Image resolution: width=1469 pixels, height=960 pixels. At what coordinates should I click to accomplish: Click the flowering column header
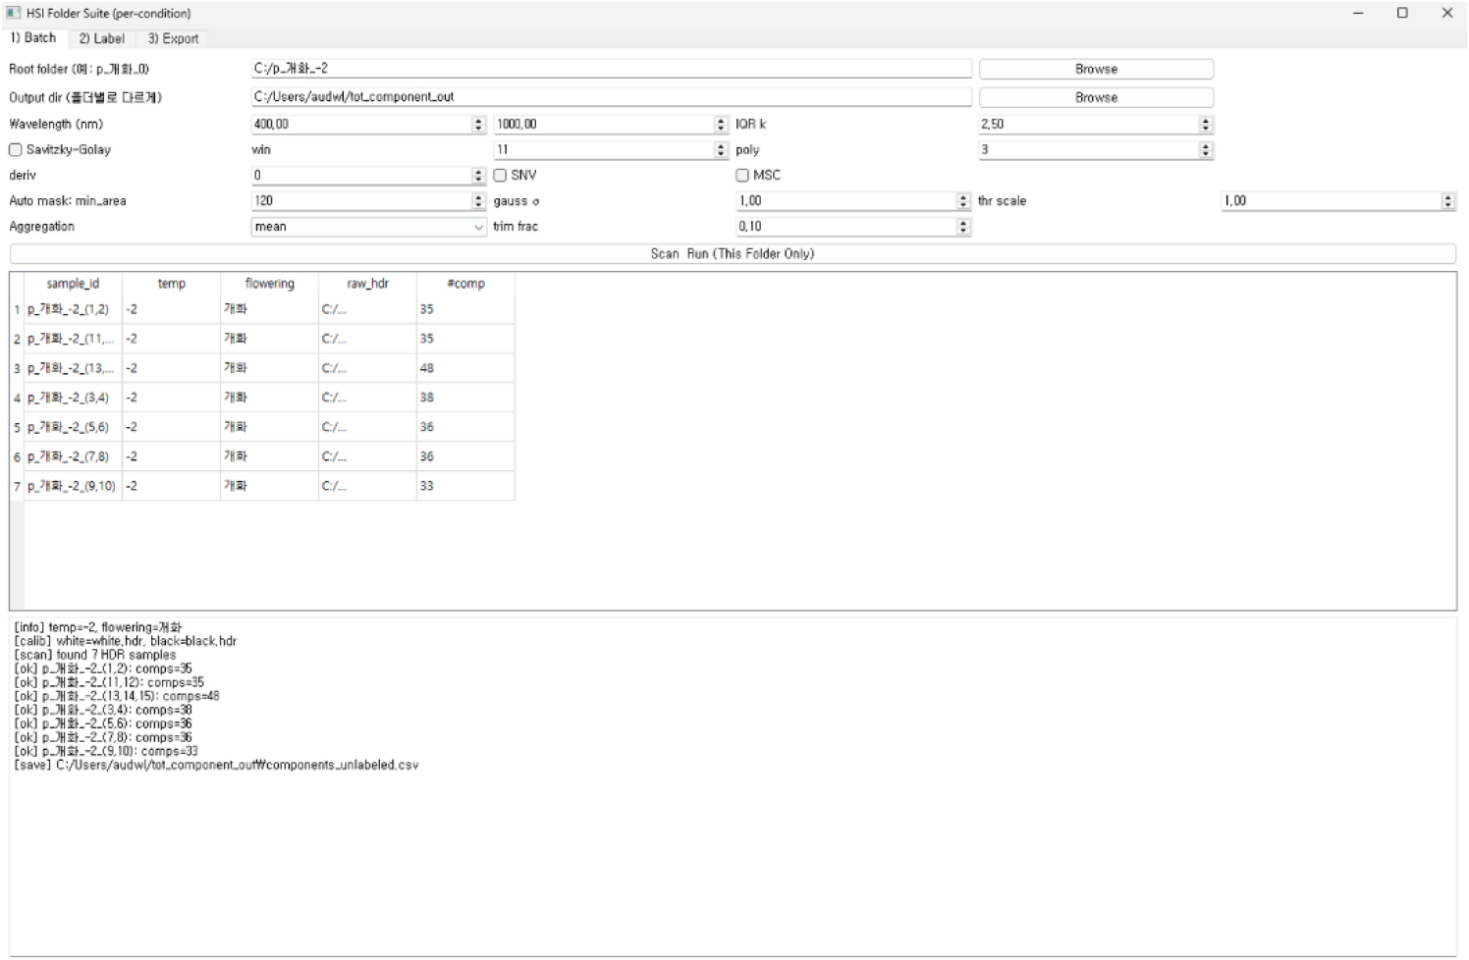269,284
